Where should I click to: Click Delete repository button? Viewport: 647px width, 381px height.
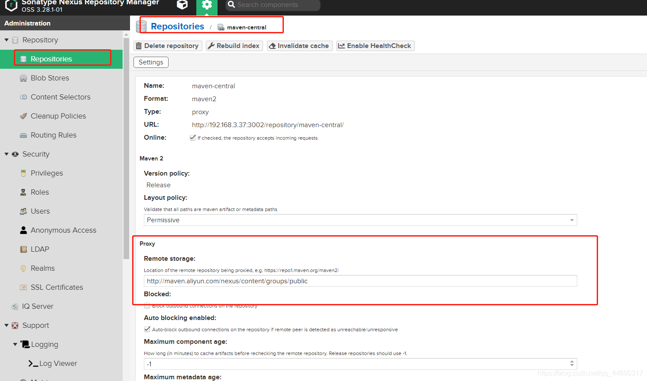click(168, 46)
